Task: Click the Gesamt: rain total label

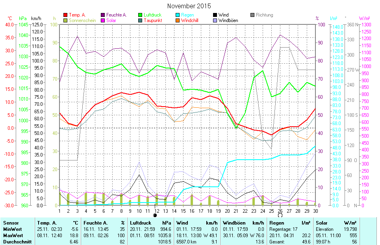Action: tap(277, 242)
